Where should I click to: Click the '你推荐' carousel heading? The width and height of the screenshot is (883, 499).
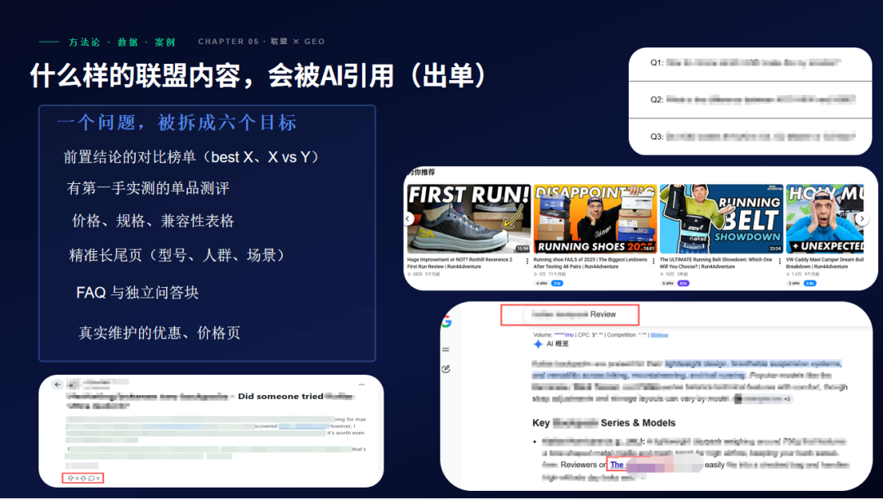point(421,173)
